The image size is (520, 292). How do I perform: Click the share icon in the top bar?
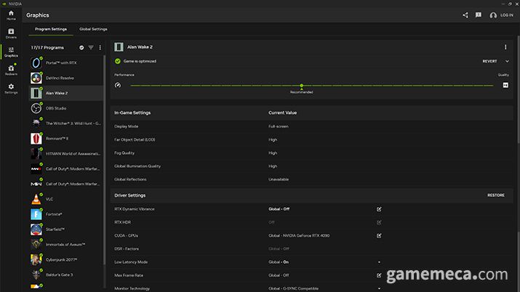click(x=465, y=15)
